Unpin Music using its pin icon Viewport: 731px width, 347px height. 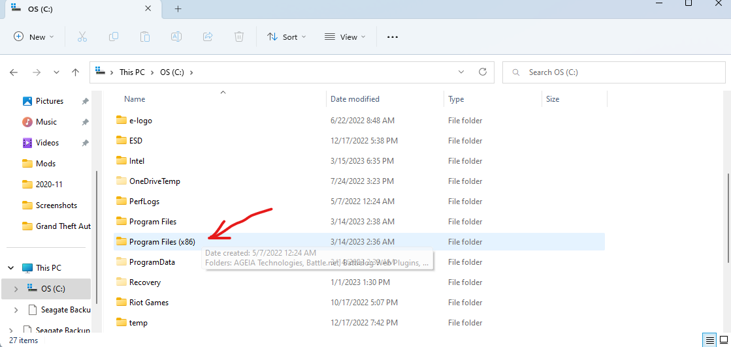tap(85, 122)
